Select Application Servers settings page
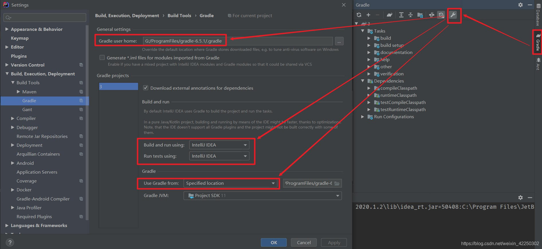Screen dimensions: 542x249 point(37,172)
